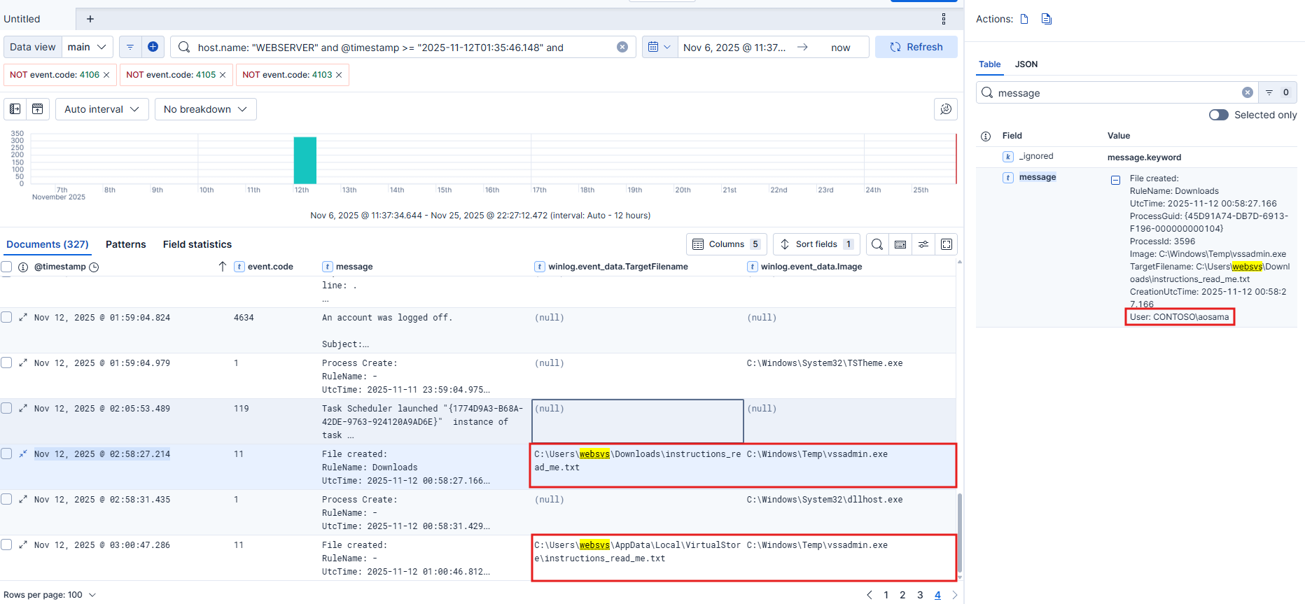This screenshot has height=604, width=1305.
Task: Tick the select all rows checkbox
Action: coord(7,267)
